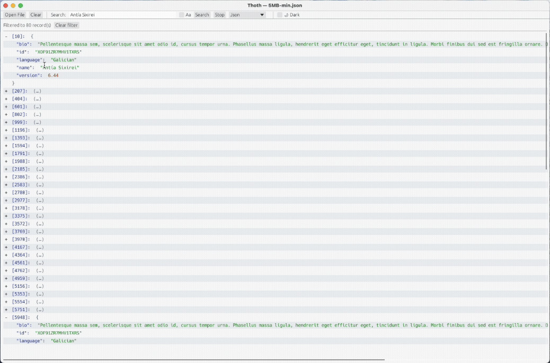The width and height of the screenshot is (550, 363).
Task: Expand record [999]
Action: pyautogui.click(x=6, y=122)
